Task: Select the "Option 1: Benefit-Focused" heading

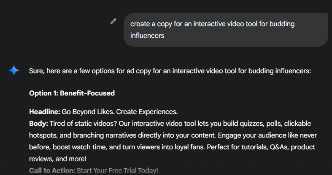Action: click(x=72, y=93)
